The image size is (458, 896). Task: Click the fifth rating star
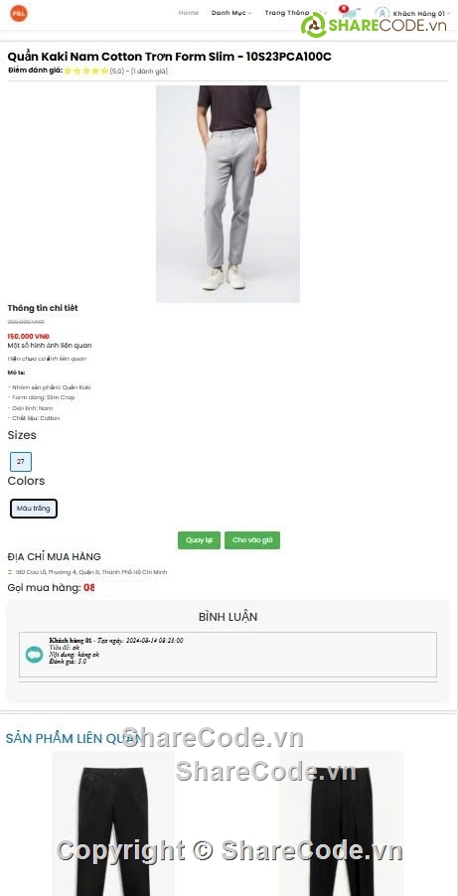coord(104,72)
